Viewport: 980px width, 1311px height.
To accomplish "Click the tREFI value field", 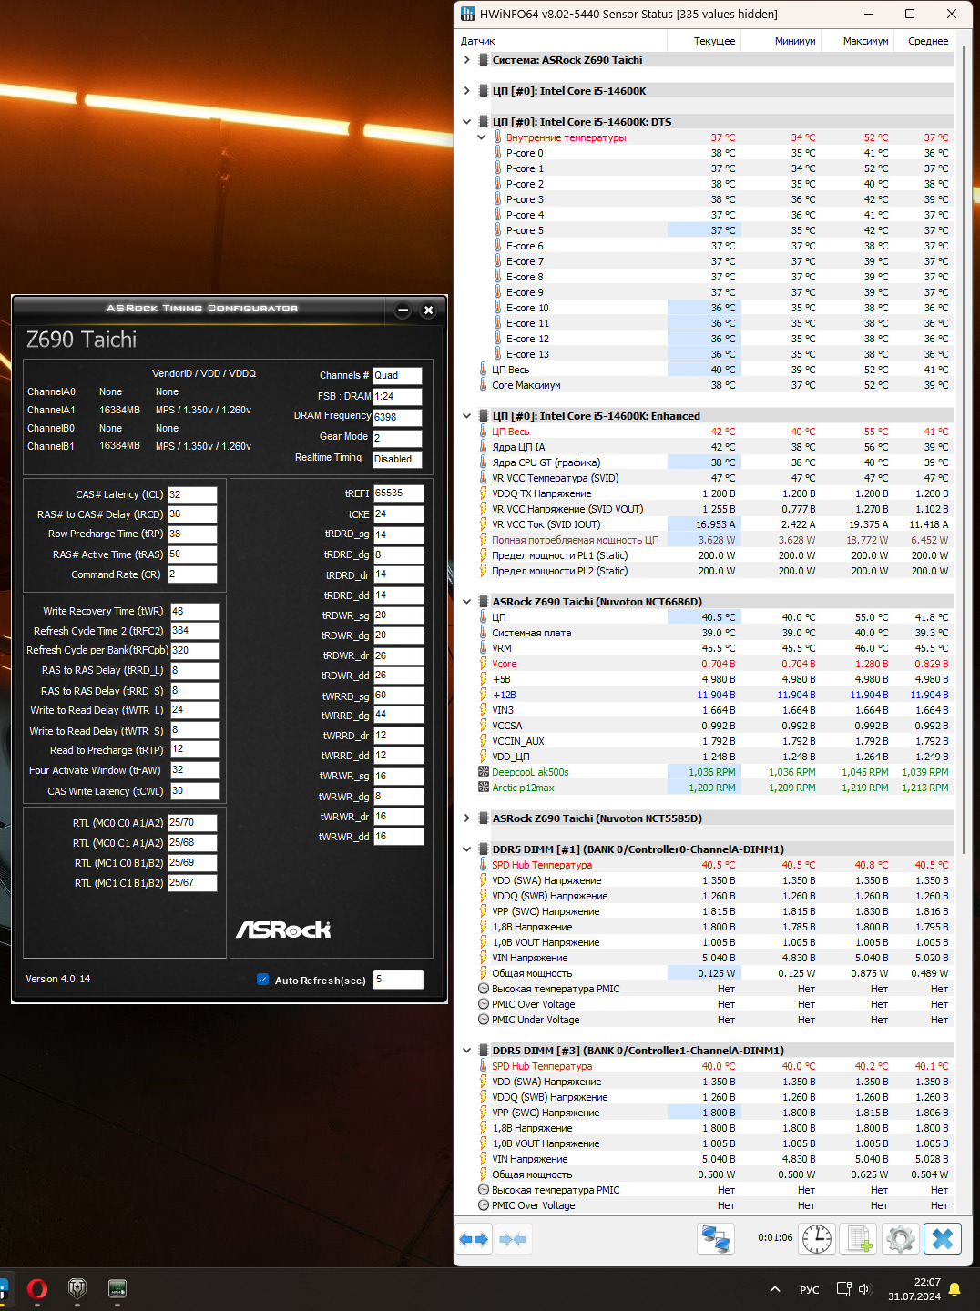I will (398, 493).
